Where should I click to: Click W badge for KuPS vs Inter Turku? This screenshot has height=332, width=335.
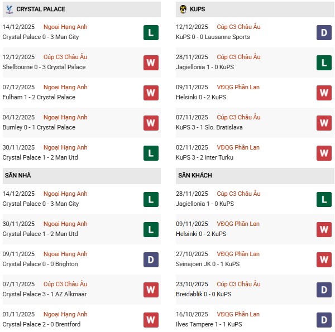pyautogui.click(x=324, y=153)
